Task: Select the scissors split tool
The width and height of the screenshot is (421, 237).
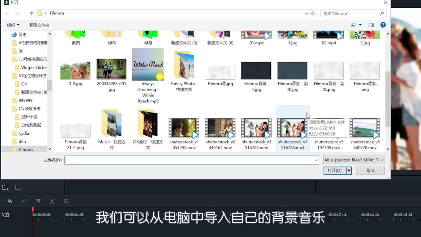Action: (52, 201)
